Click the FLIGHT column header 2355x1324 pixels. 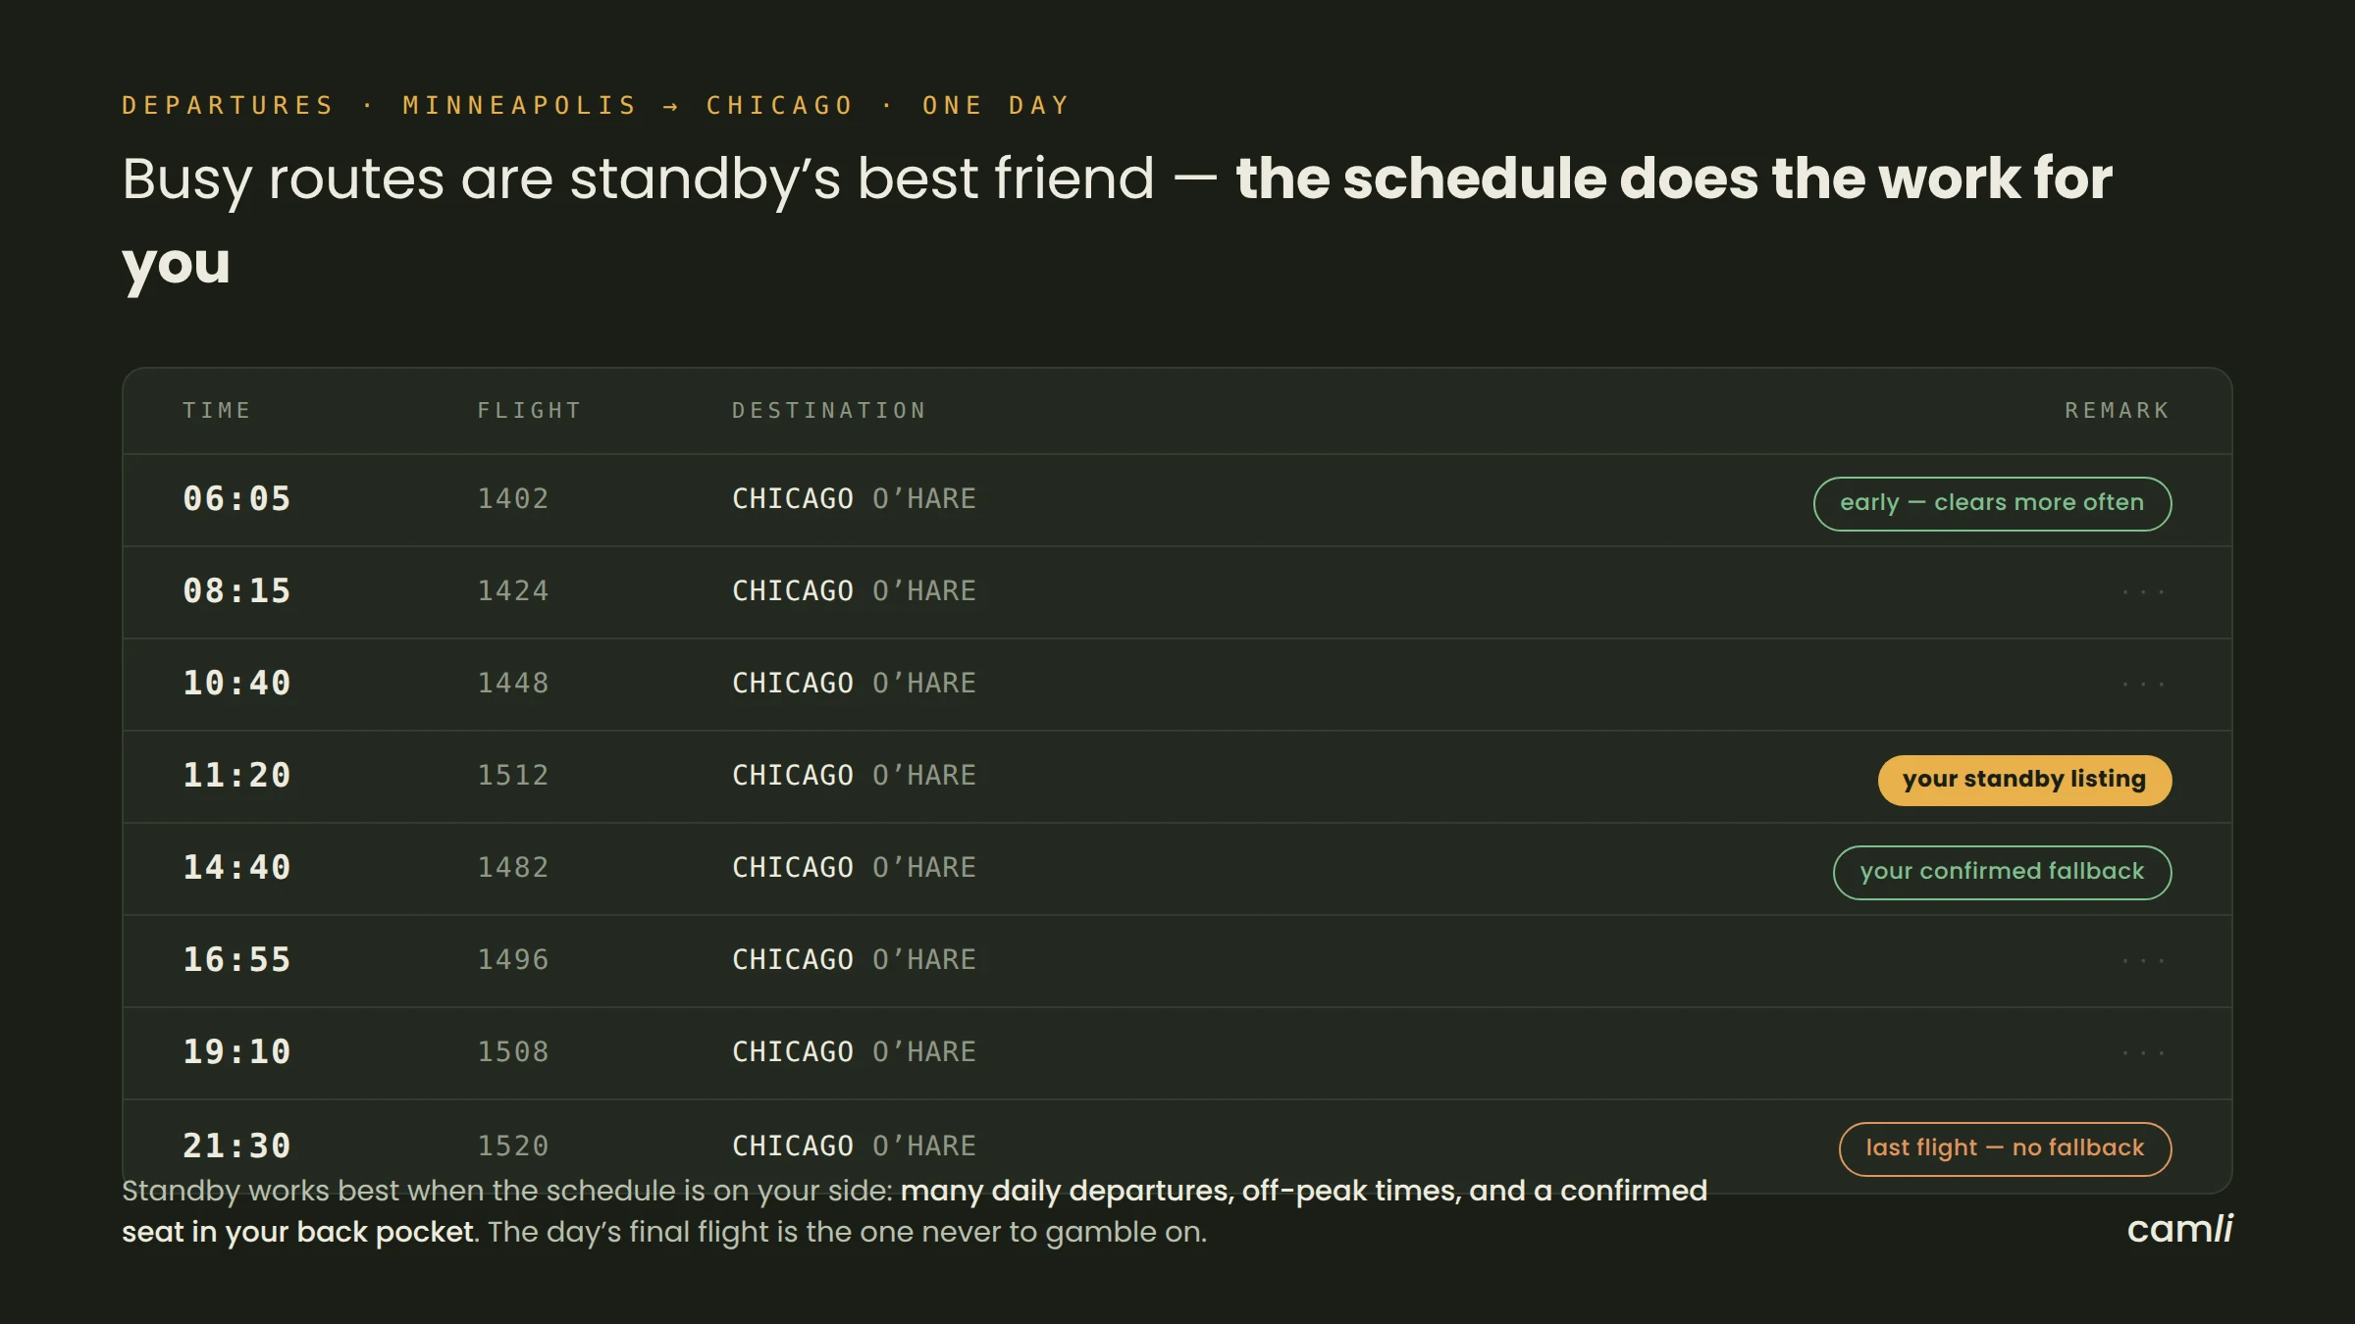pos(530,410)
